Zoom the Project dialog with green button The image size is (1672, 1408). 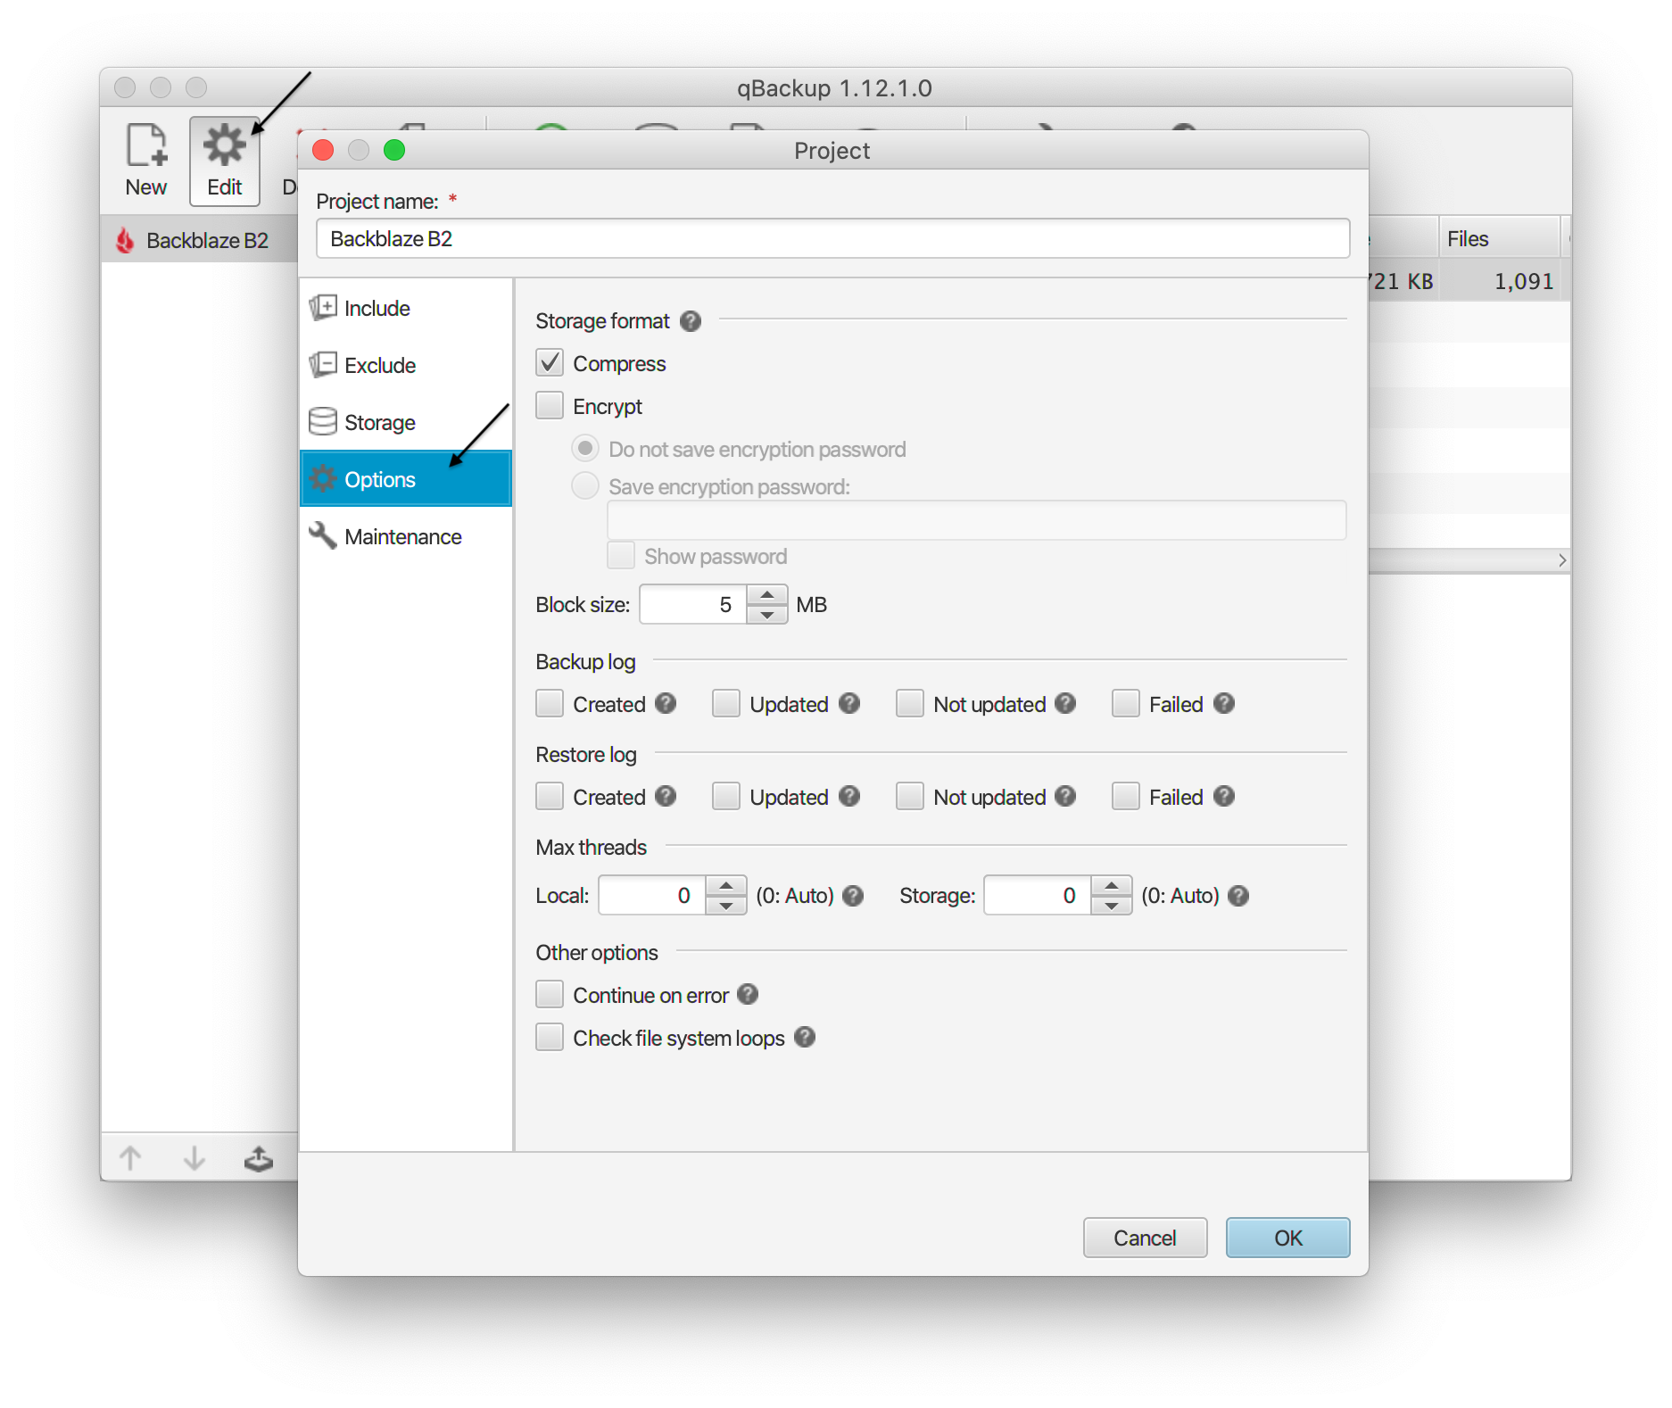tap(394, 150)
